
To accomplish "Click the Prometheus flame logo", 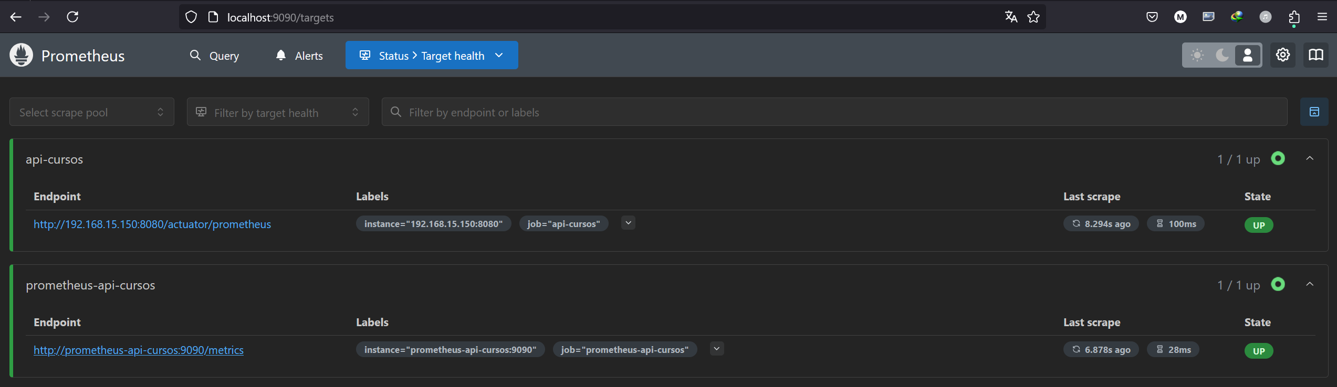I will point(22,55).
